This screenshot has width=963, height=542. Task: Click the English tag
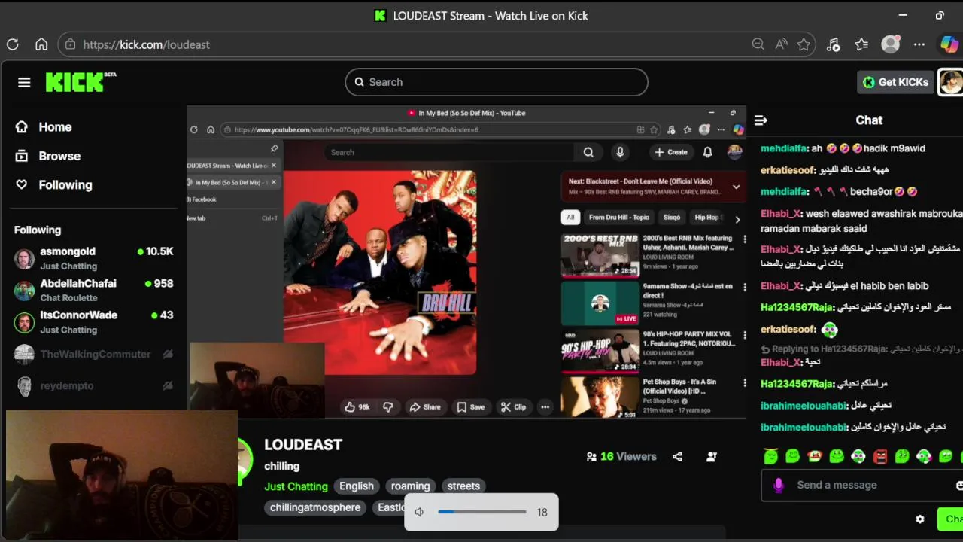click(x=357, y=486)
